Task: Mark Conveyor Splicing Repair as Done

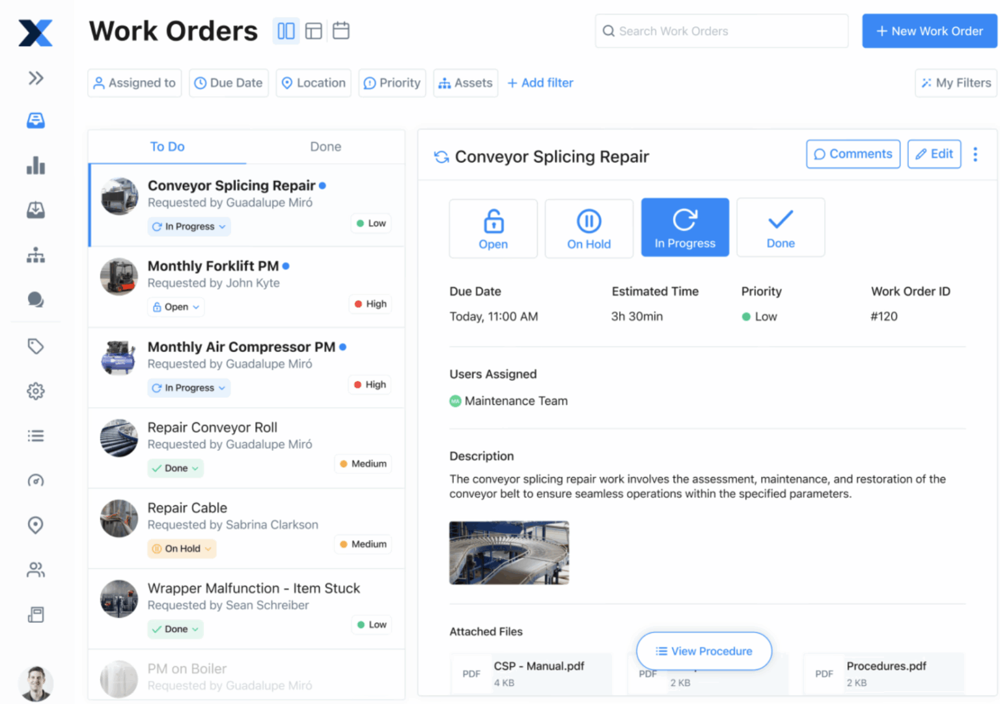Action: tap(780, 227)
